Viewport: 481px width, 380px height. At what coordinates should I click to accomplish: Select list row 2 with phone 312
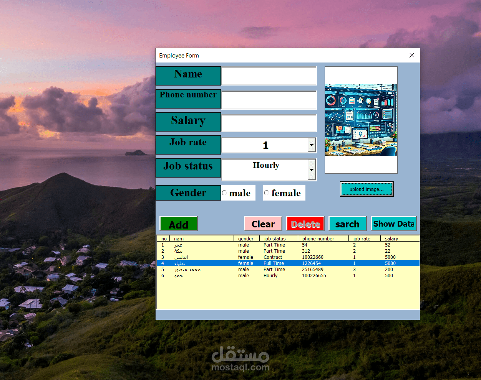(288, 251)
